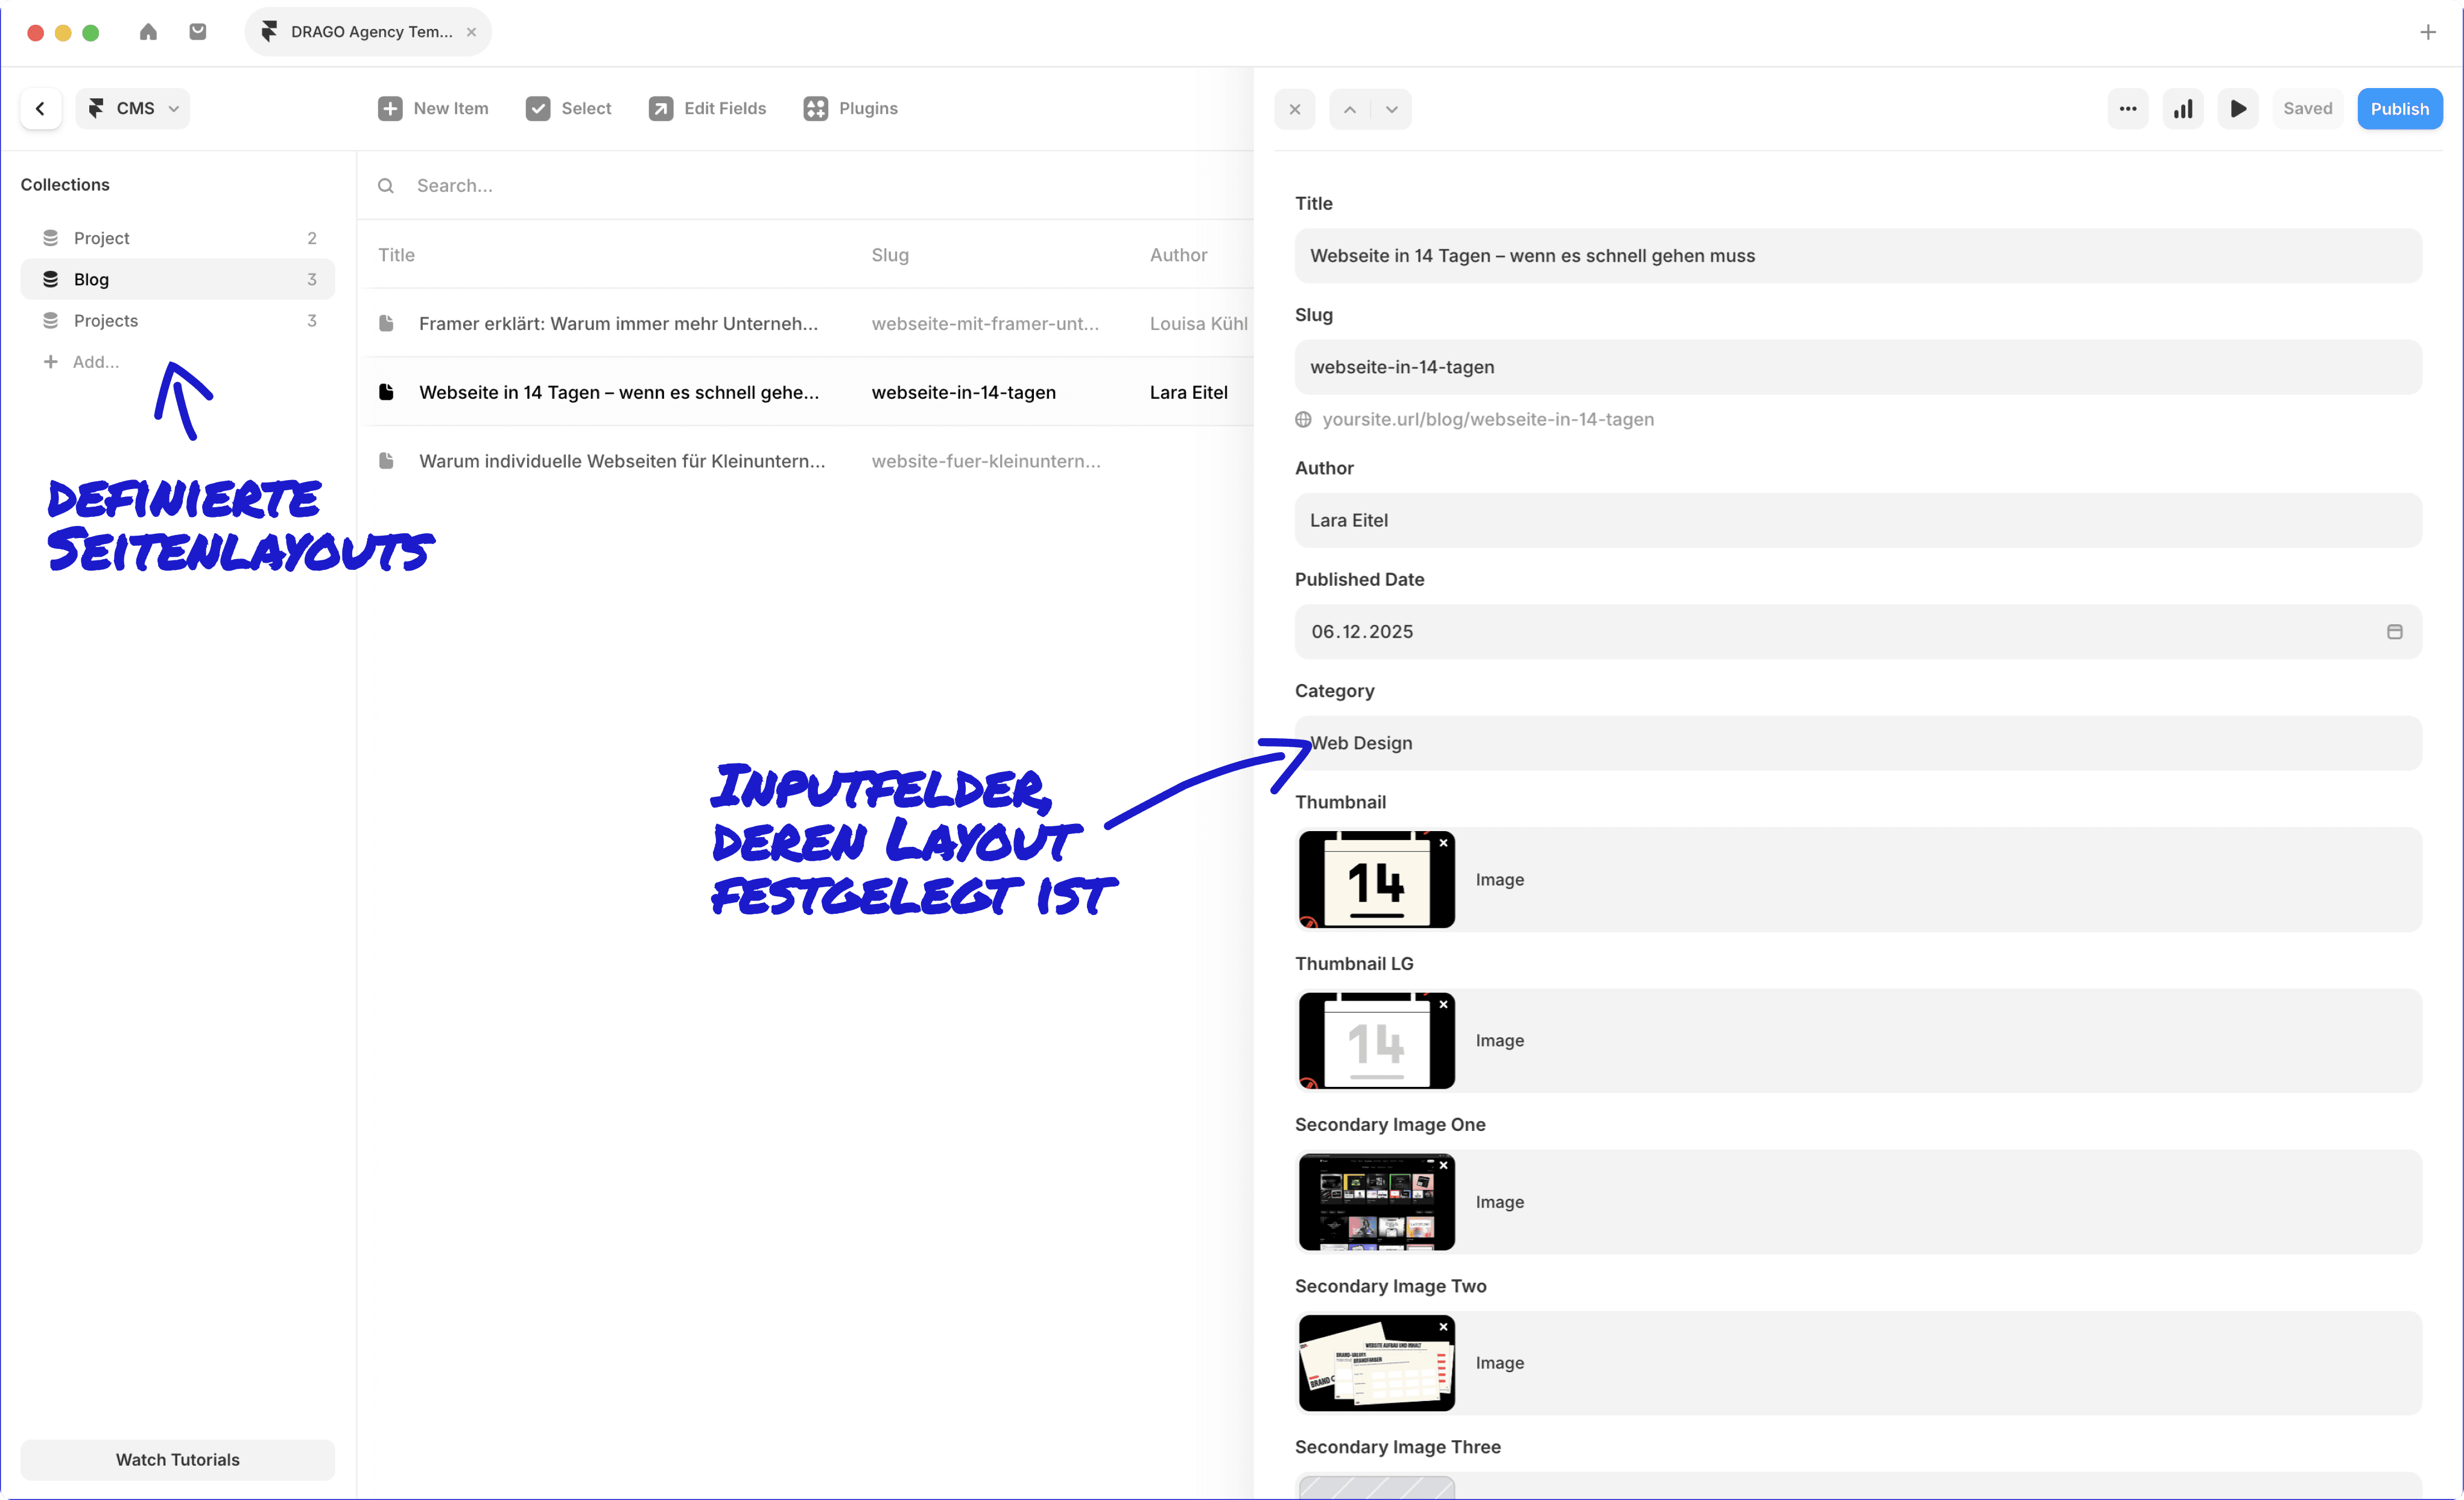Expand the CMS dropdown
This screenshot has height=1500, width=2464.
(x=133, y=108)
